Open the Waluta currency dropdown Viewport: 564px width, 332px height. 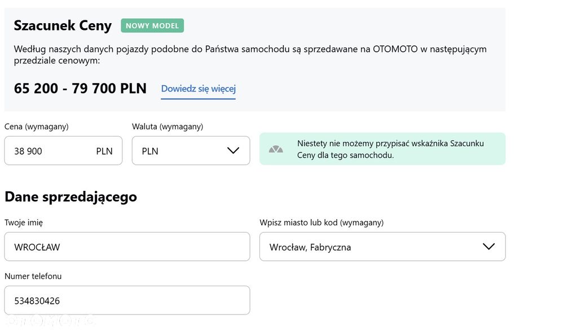tap(191, 151)
